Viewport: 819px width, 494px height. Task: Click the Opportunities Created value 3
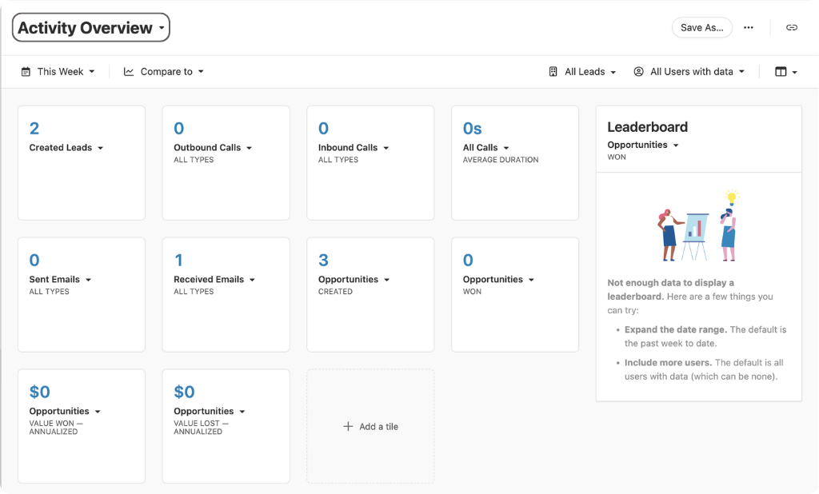pyautogui.click(x=324, y=260)
